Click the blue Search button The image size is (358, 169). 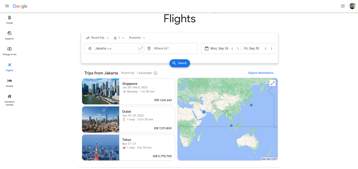point(180,63)
